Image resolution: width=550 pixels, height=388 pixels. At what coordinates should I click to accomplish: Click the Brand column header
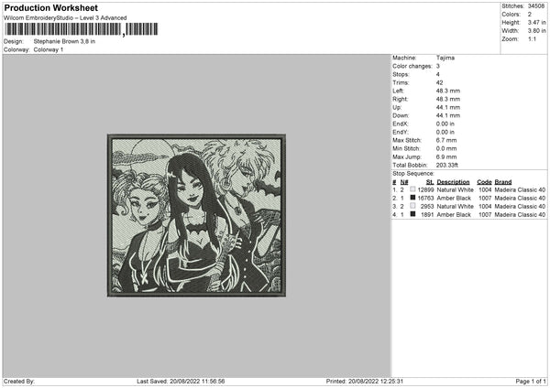[x=503, y=182]
